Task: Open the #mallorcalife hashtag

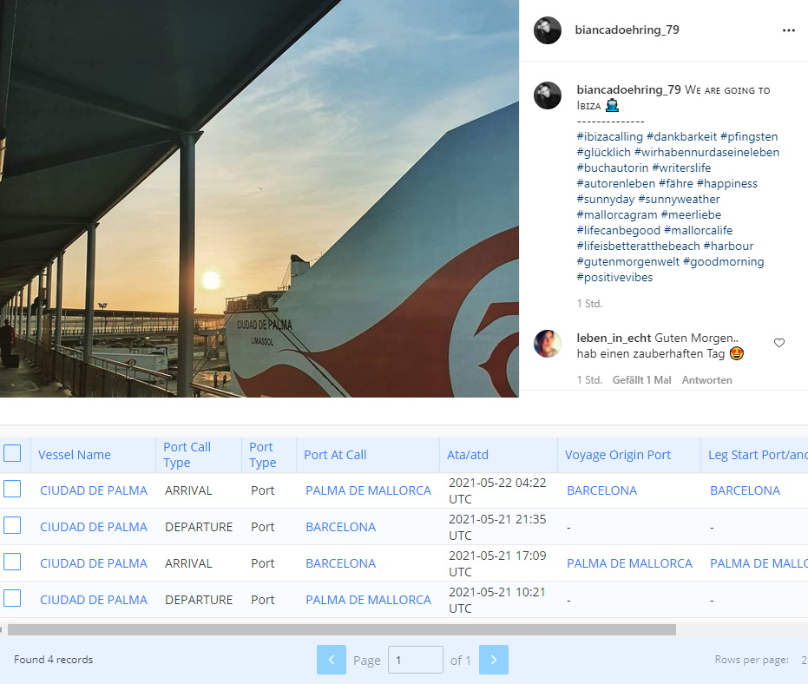Action: point(699,230)
